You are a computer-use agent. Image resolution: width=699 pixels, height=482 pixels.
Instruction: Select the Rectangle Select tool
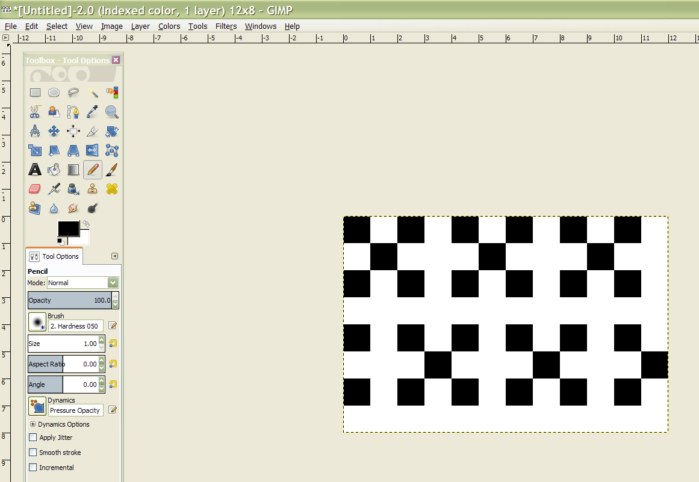[35, 92]
